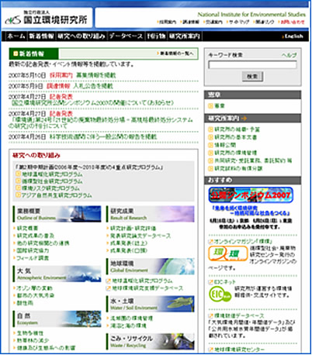Image resolution: width=312 pixels, height=355 pixels.
Task: Open the April 26 科学技術週間 news link
Action: [x=103, y=136]
